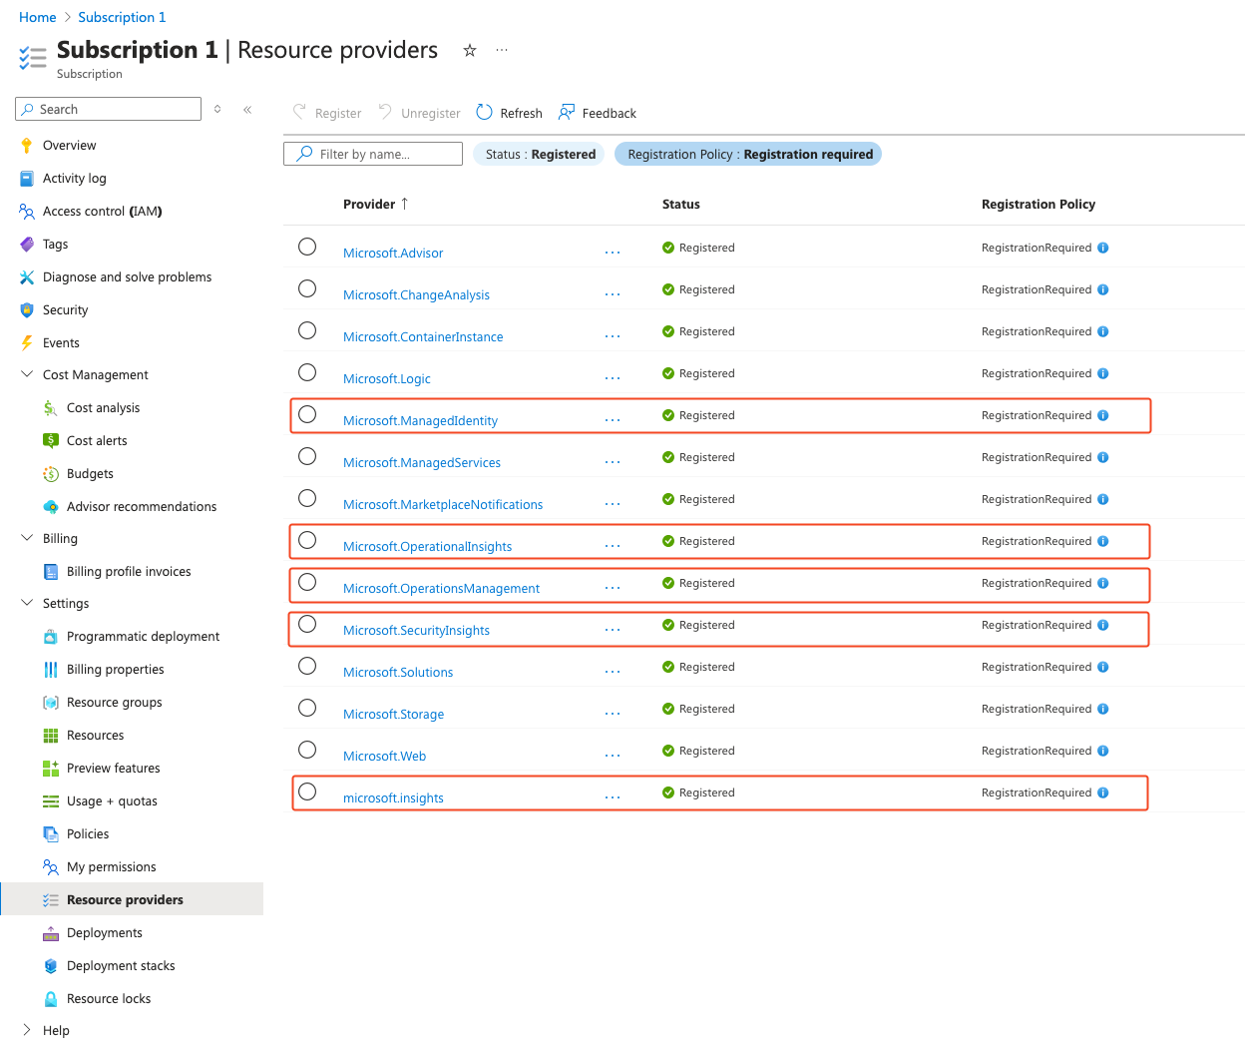Select the Microsoft.Advisor radio button

[x=307, y=247]
